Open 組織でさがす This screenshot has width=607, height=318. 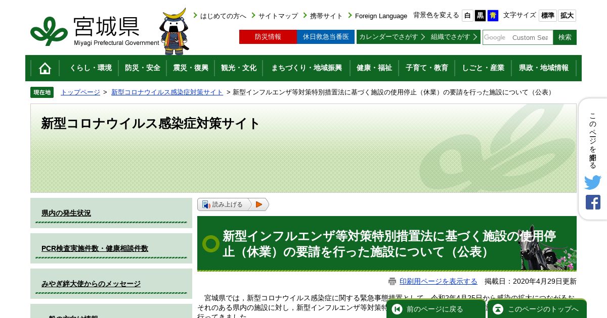pos(454,37)
